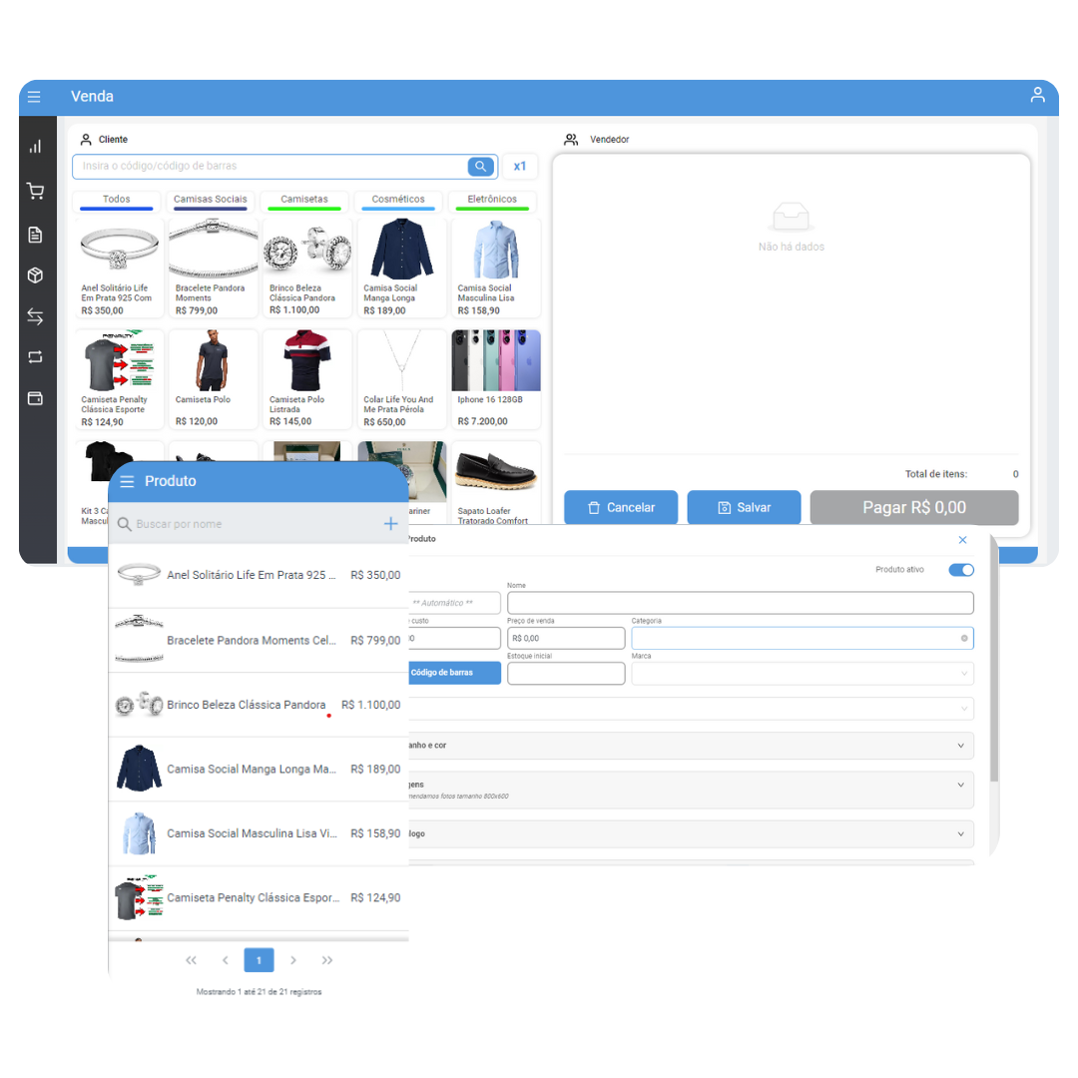This screenshot has width=1078, height=1078.
Task: Open the hamburger menu in Venda header
Action: click(34, 97)
